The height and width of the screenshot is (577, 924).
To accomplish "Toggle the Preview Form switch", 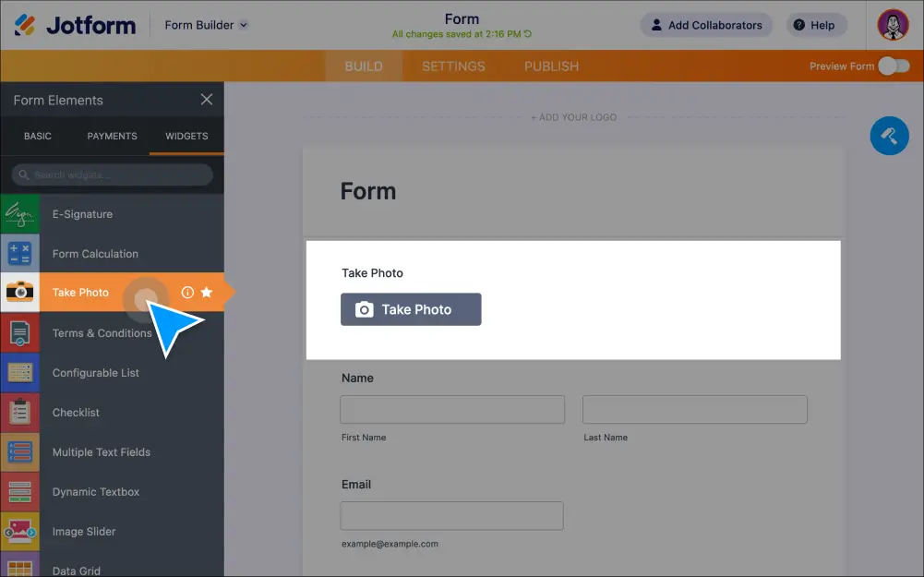I will click(x=893, y=66).
